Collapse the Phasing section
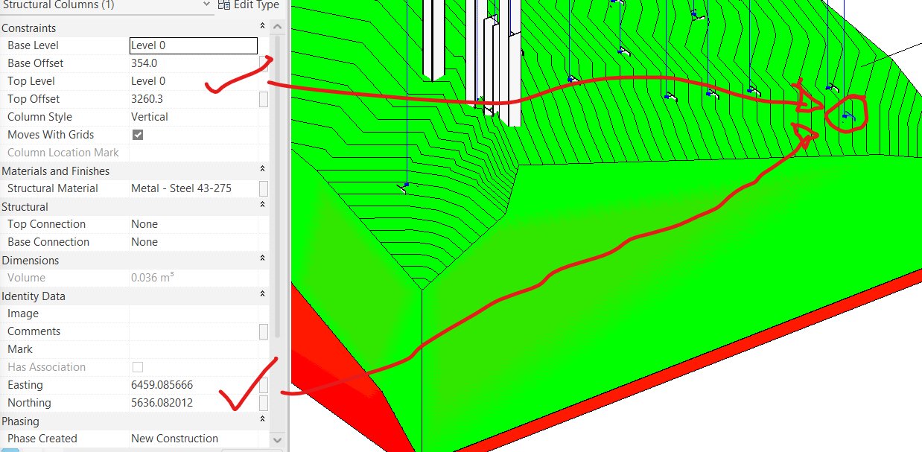 [x=262, y=421]
